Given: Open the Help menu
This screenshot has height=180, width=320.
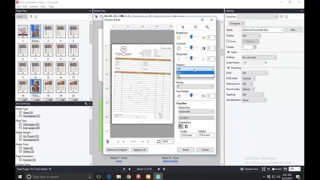Looking at the screenshot, I should coord(51,6).
